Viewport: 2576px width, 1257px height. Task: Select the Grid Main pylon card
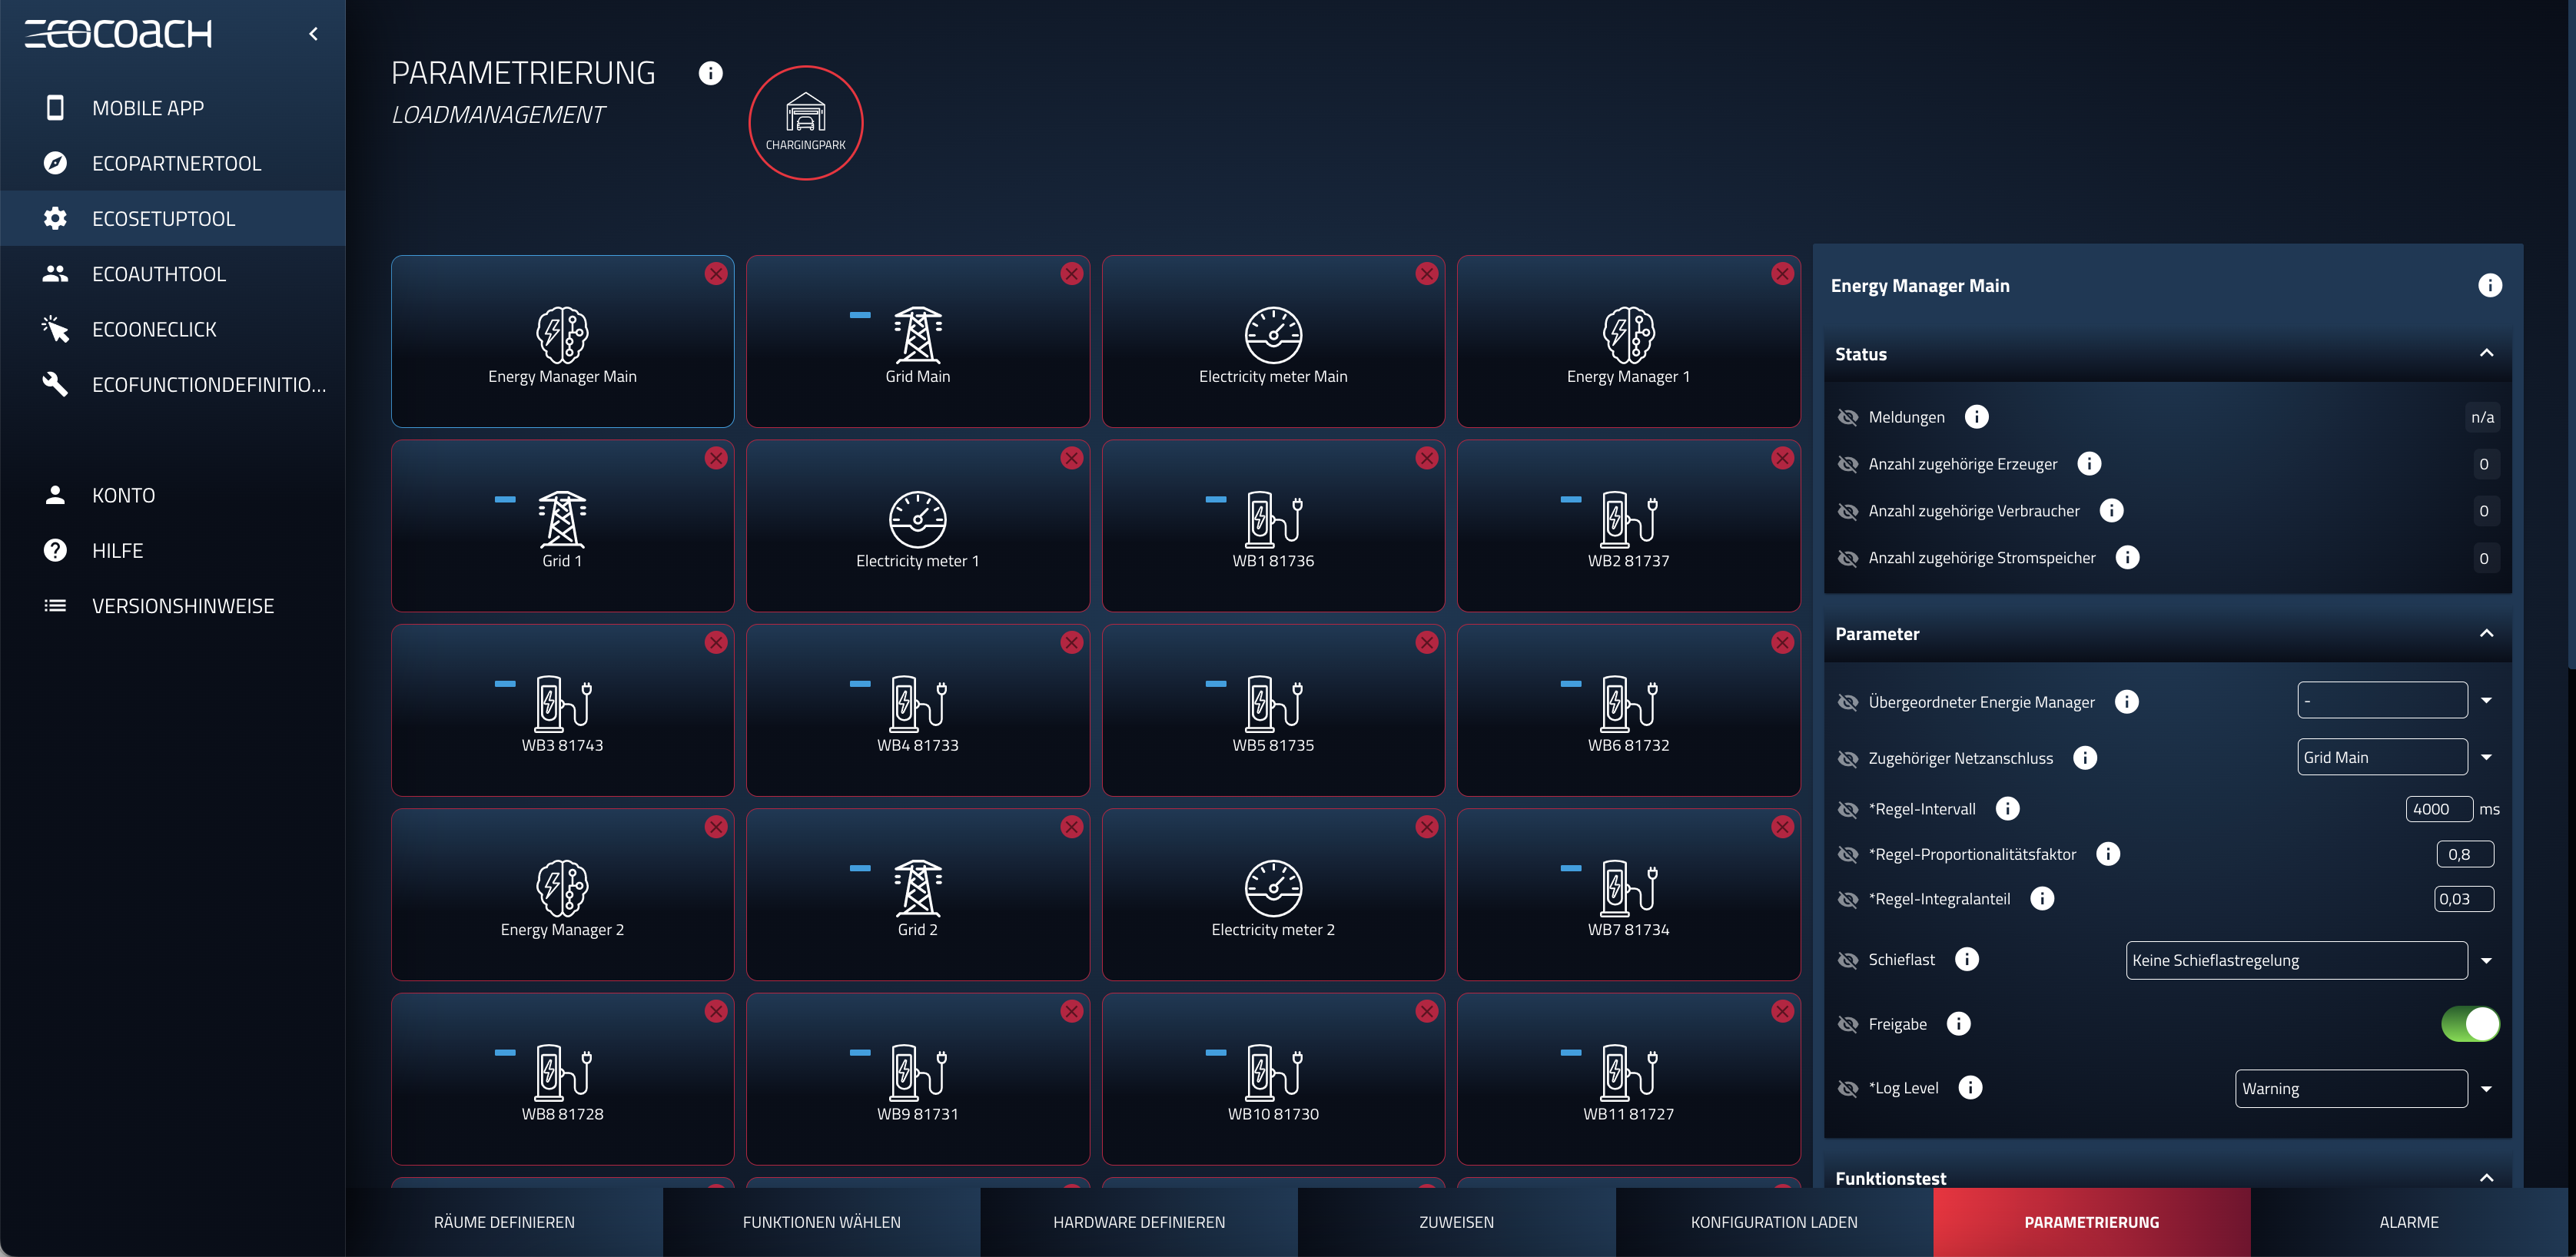tap(917, 341)
